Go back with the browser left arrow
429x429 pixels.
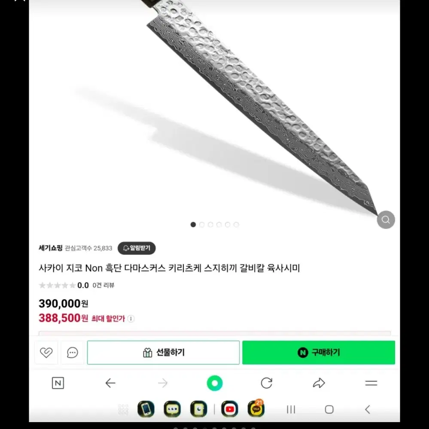110,383
